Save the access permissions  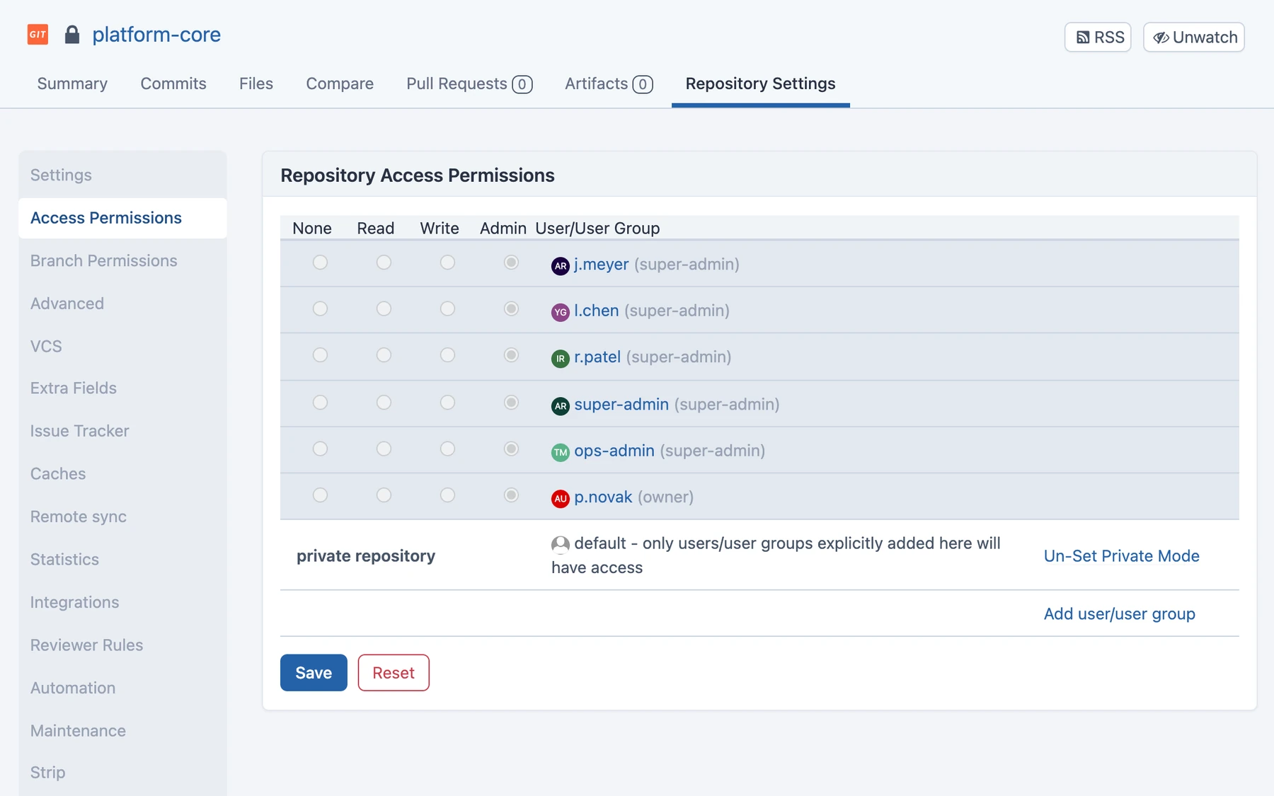click(314, 672)
